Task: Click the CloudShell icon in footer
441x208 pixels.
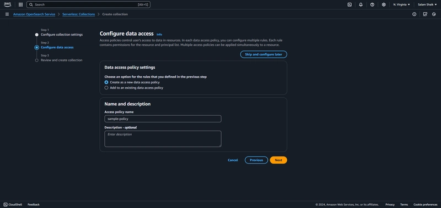Action: click(x=6, y=205)
